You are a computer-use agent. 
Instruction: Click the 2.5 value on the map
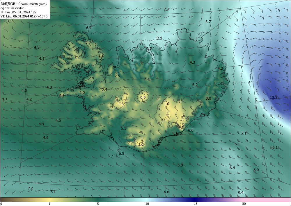(x=117, y=76)
